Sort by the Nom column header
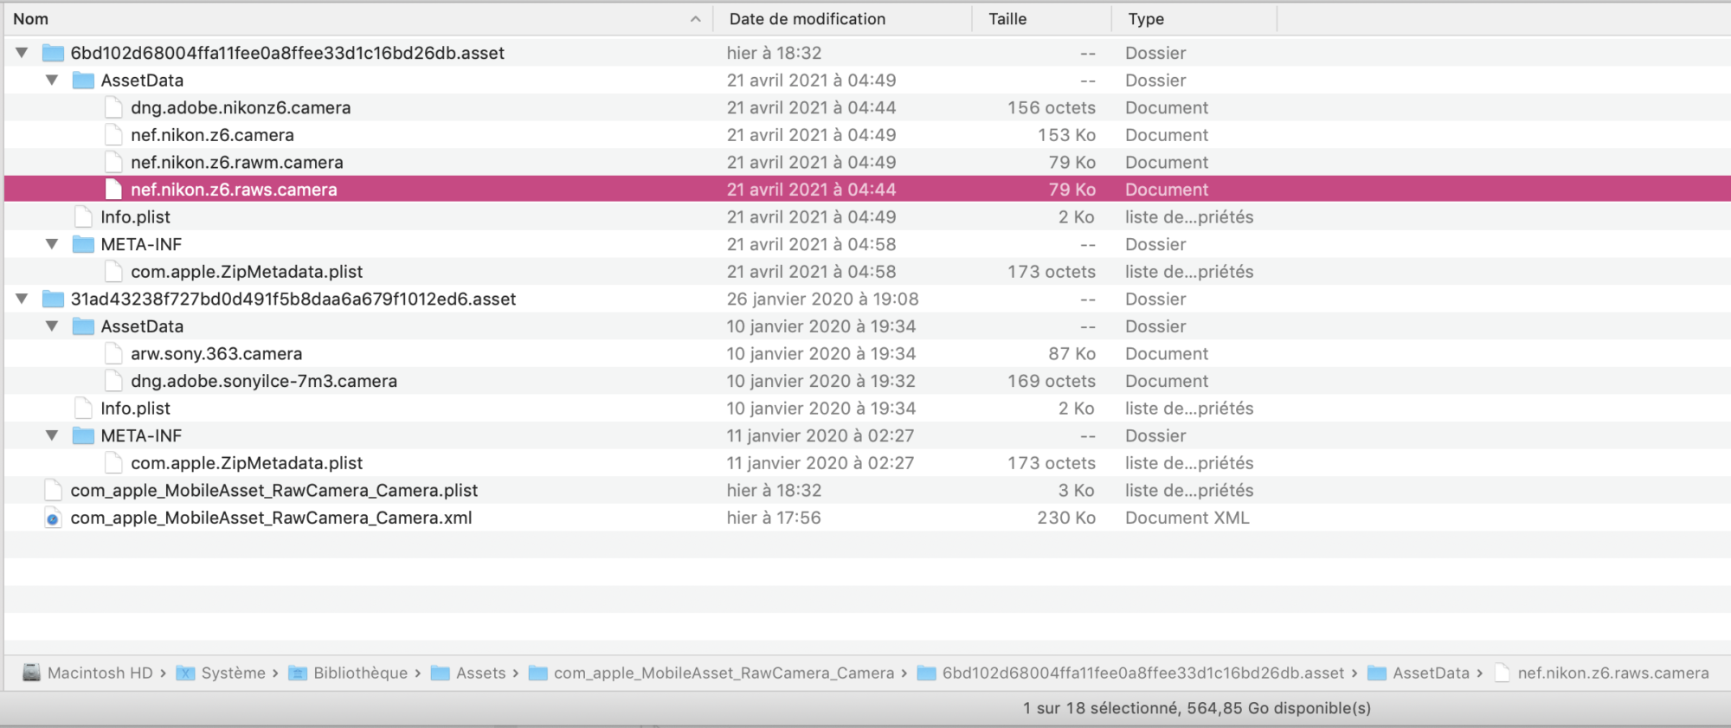 (31, 19)
